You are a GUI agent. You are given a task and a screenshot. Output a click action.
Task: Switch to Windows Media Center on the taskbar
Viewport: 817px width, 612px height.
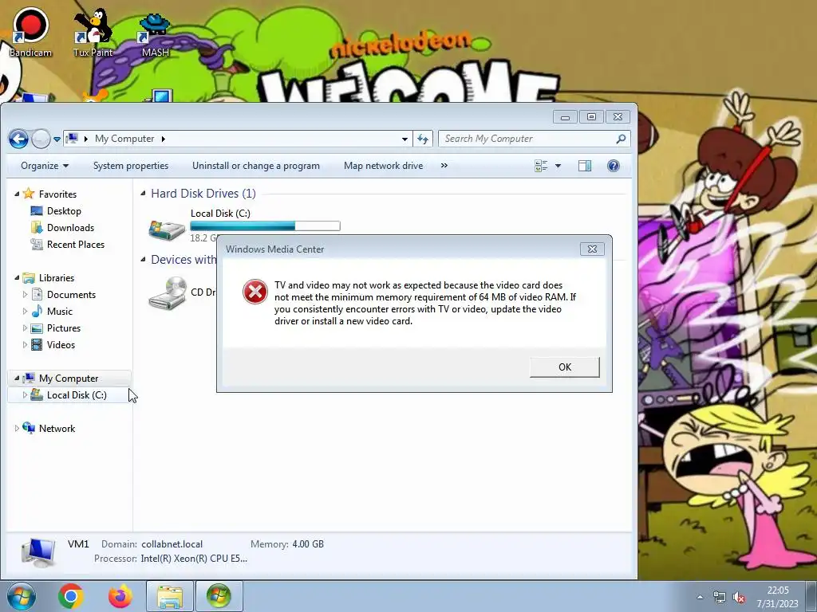pos(219,596)
